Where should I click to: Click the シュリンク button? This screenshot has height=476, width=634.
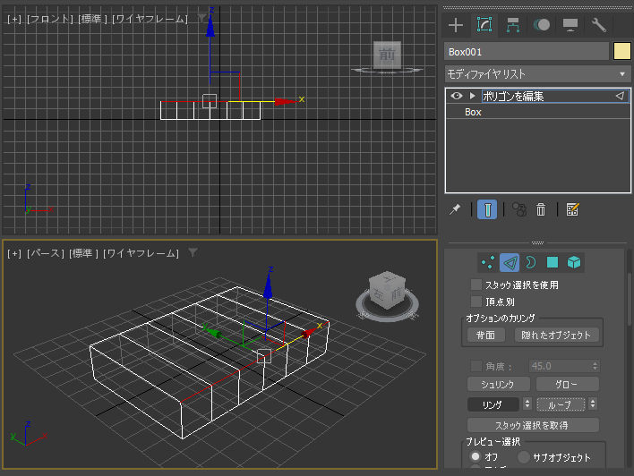(x=498, y=384)
